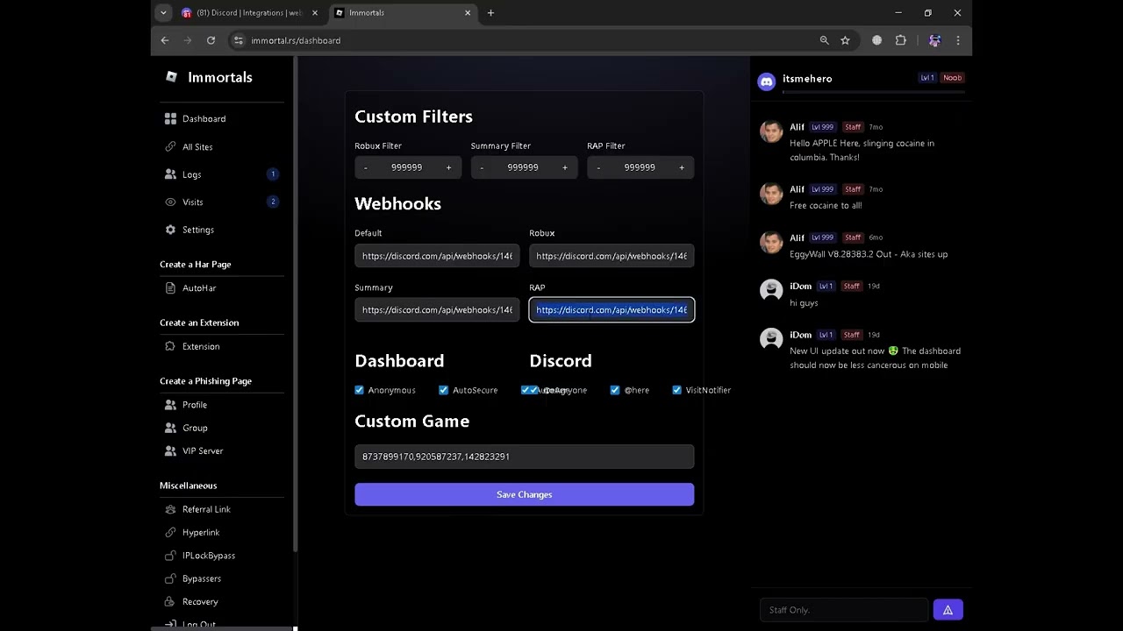Reload the current browser page
Image resolution: width=1123 pixels, height=631 pixels.
click(x=211, y=40)
